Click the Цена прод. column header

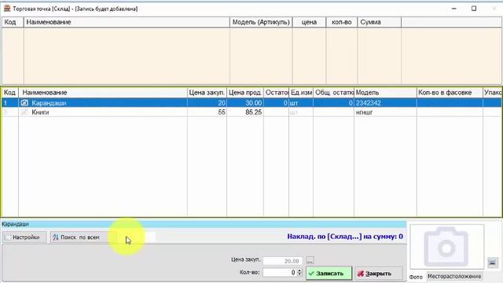coord(245,93)
